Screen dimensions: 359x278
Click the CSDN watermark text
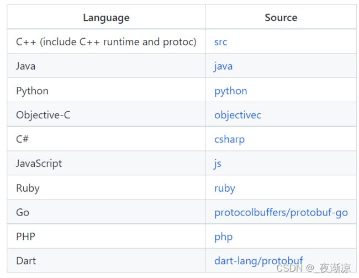coord(314,268)
